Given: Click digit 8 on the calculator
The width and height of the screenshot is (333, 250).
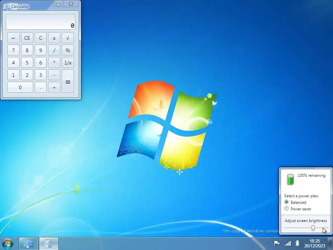Looking at the screenshot, I should pos(27,50).
